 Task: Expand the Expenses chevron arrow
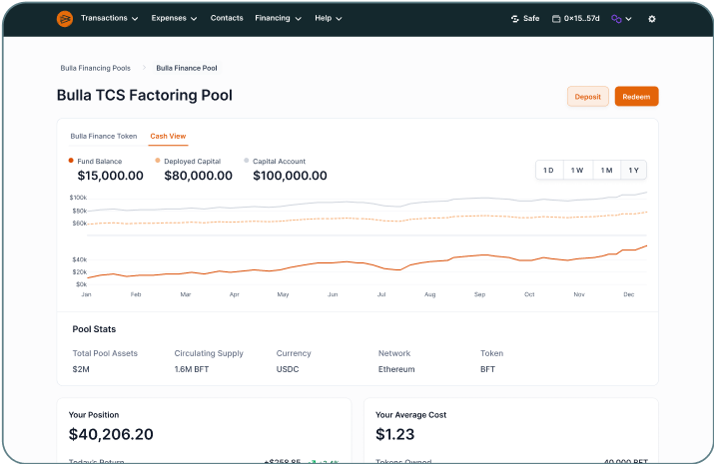[194, 19]
